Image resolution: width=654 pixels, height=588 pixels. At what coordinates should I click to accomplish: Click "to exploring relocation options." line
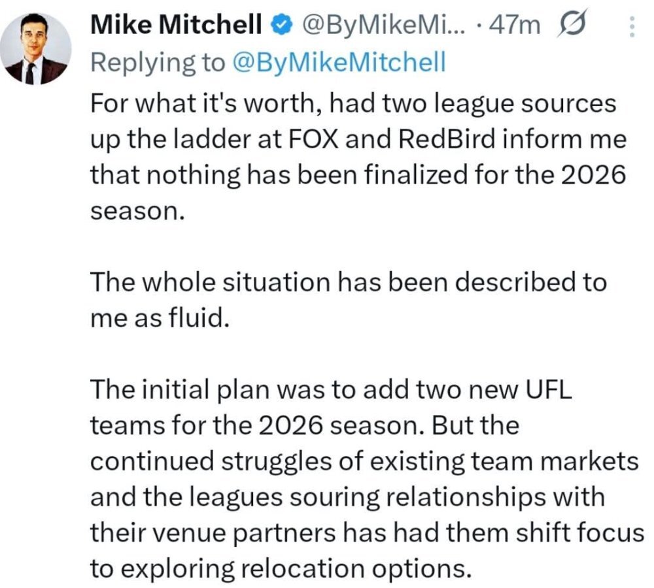pyautogui.click(x=281, y=568)
